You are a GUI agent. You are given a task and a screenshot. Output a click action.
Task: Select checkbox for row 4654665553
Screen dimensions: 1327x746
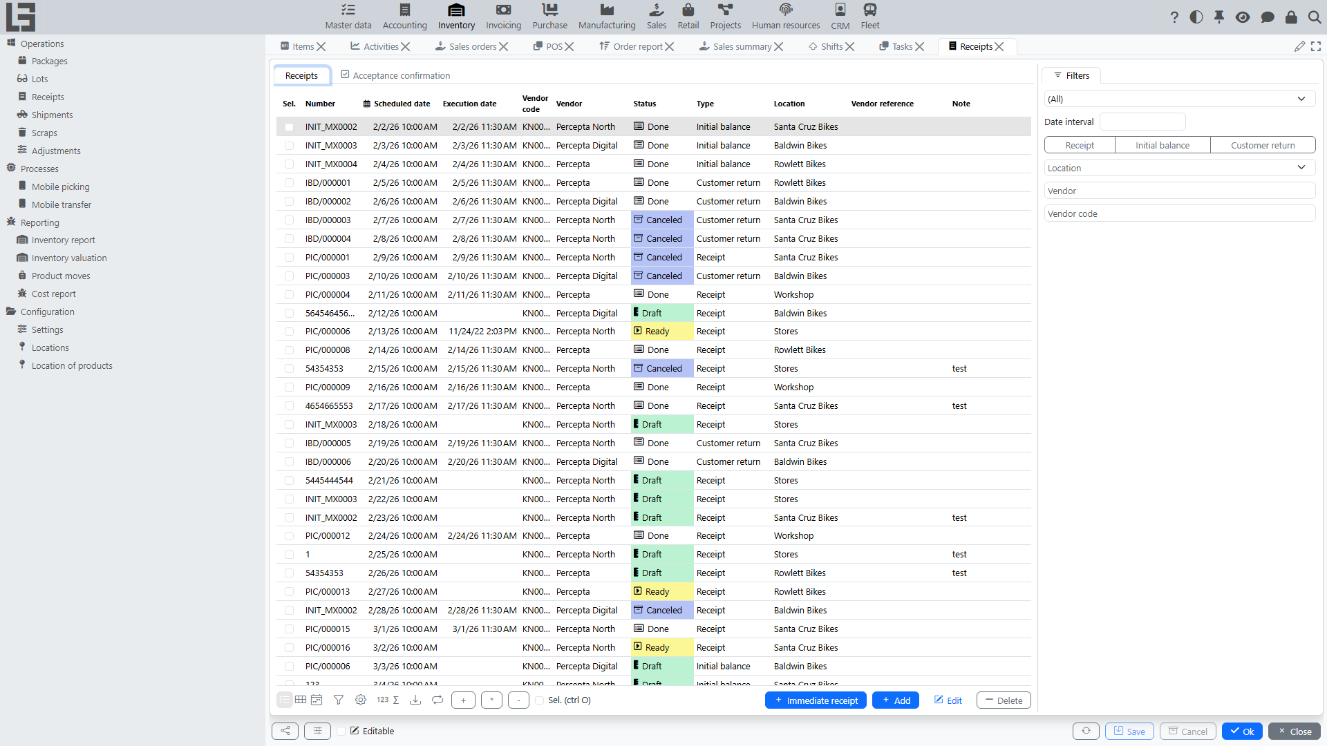290,406
